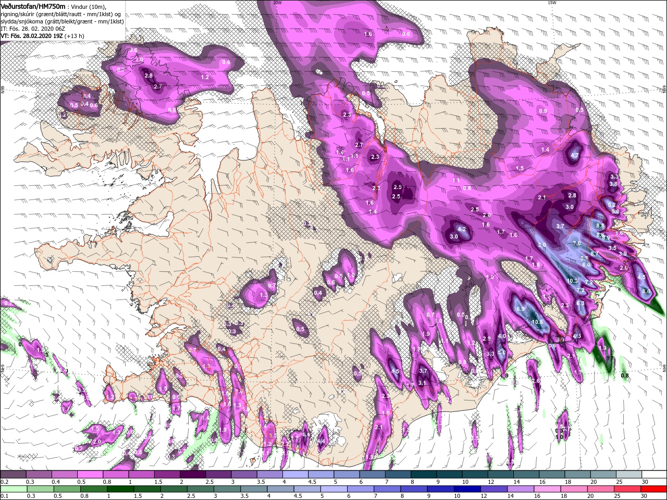Click the 3.5 label on upper scale
Viewport: 667px width, 500px height.
click(x=261, y=482)
